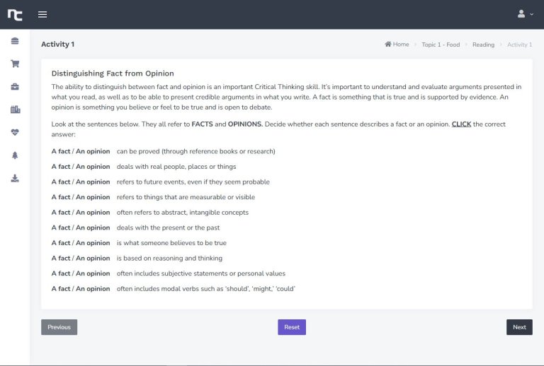Navigate to Reading in the breadcrumb

click(483, 45)
